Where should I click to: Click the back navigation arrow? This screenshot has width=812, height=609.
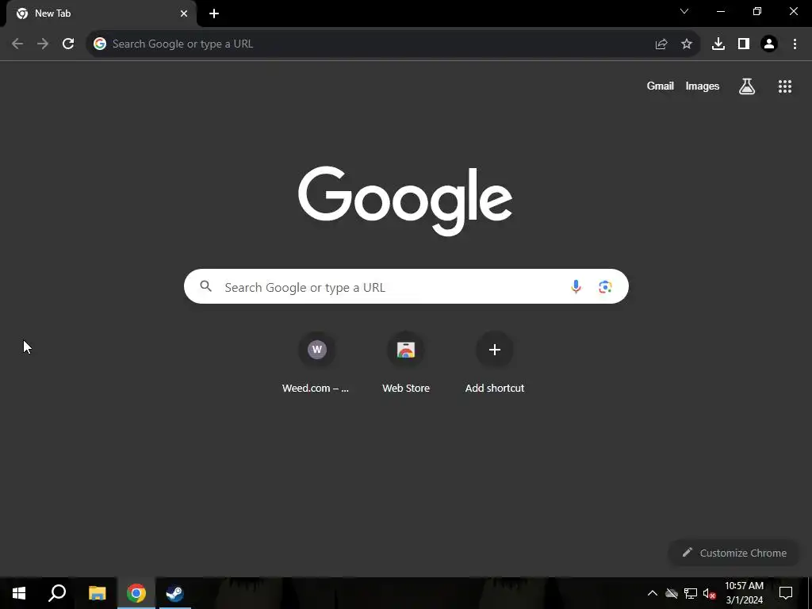[17, 44]
